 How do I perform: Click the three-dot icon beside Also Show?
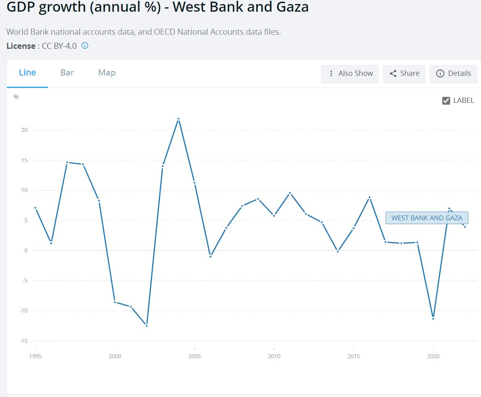(331, 73)
